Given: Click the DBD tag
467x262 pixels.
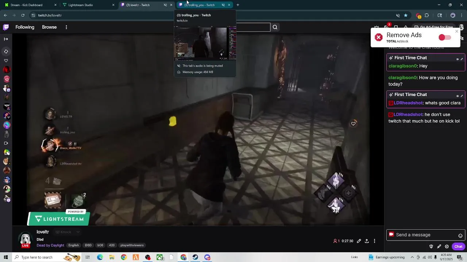Looking at the screenshot, I should tap(88, 245).
